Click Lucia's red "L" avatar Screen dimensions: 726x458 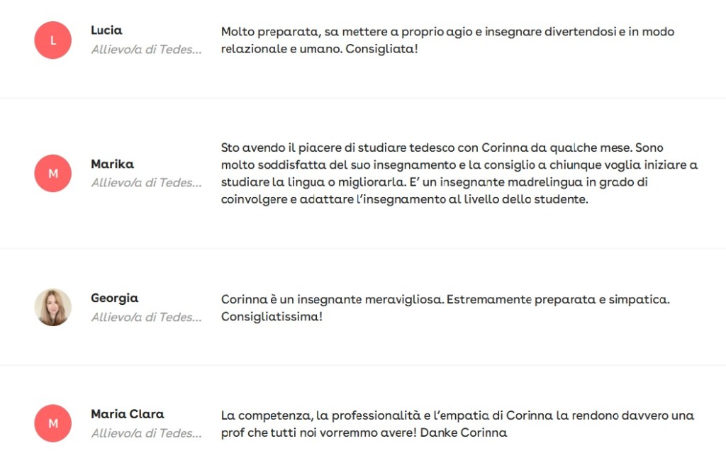pos(53,40)
